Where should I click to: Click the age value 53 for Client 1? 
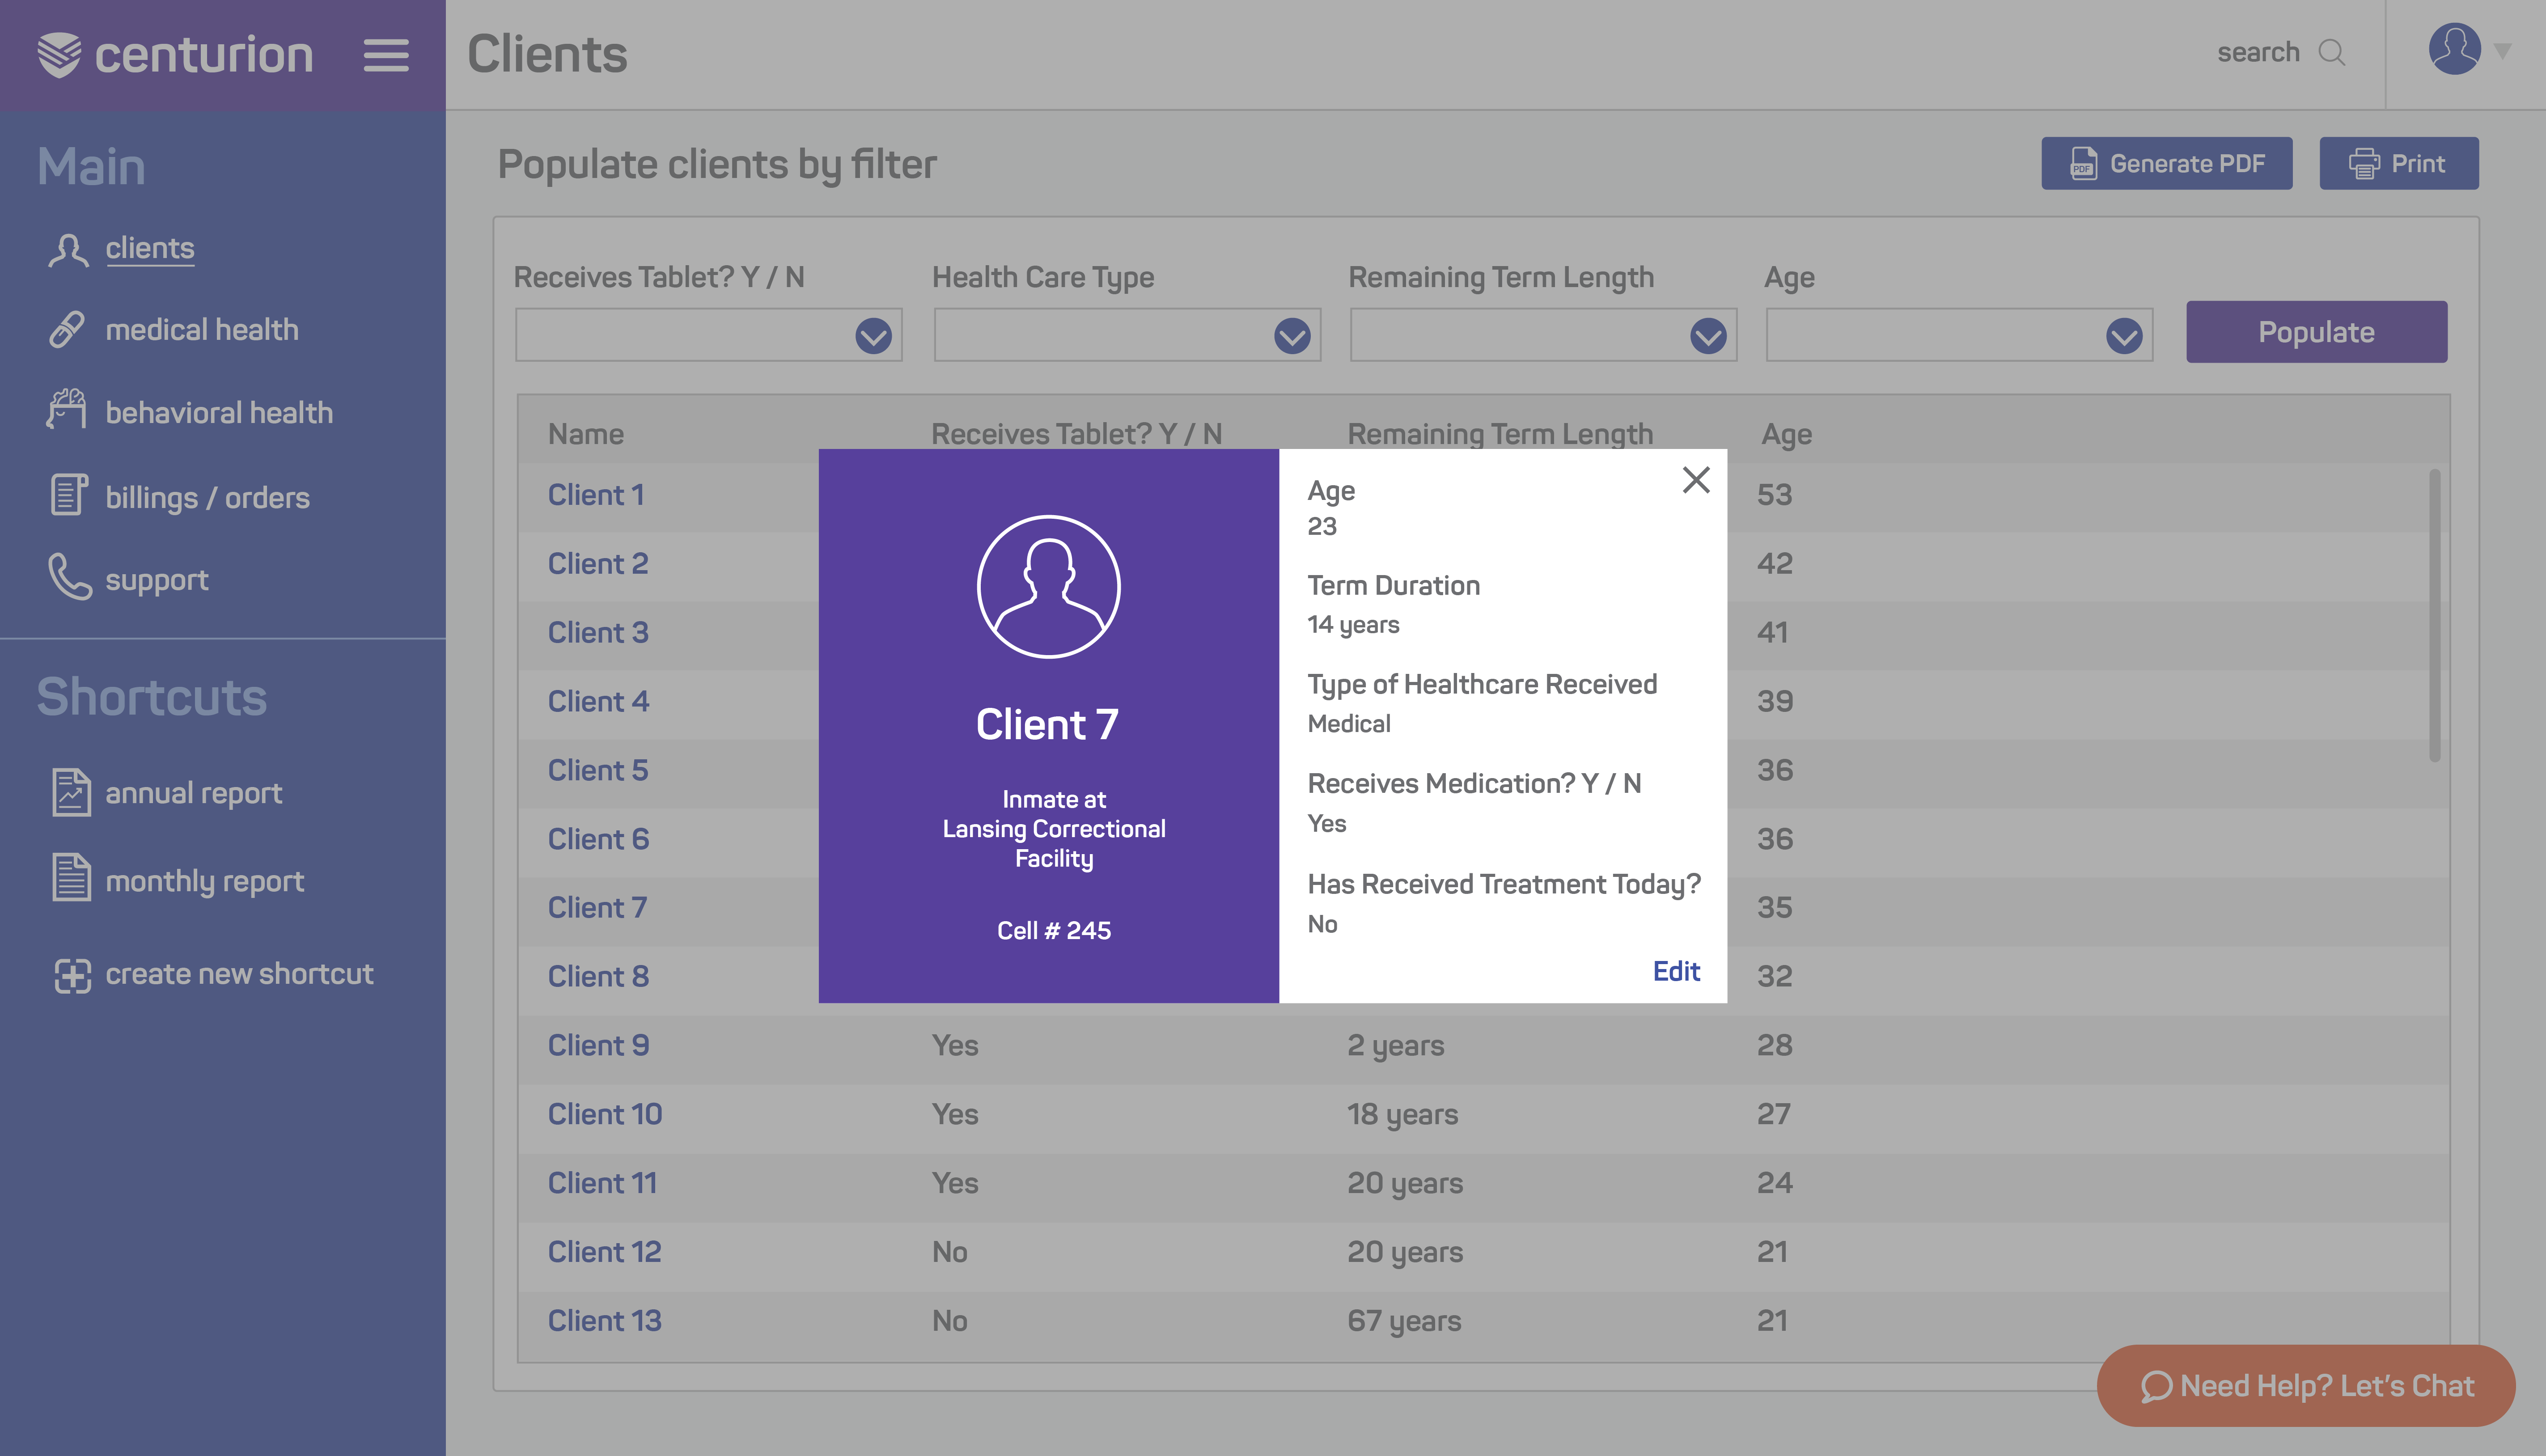click(x=1775, y=495)
